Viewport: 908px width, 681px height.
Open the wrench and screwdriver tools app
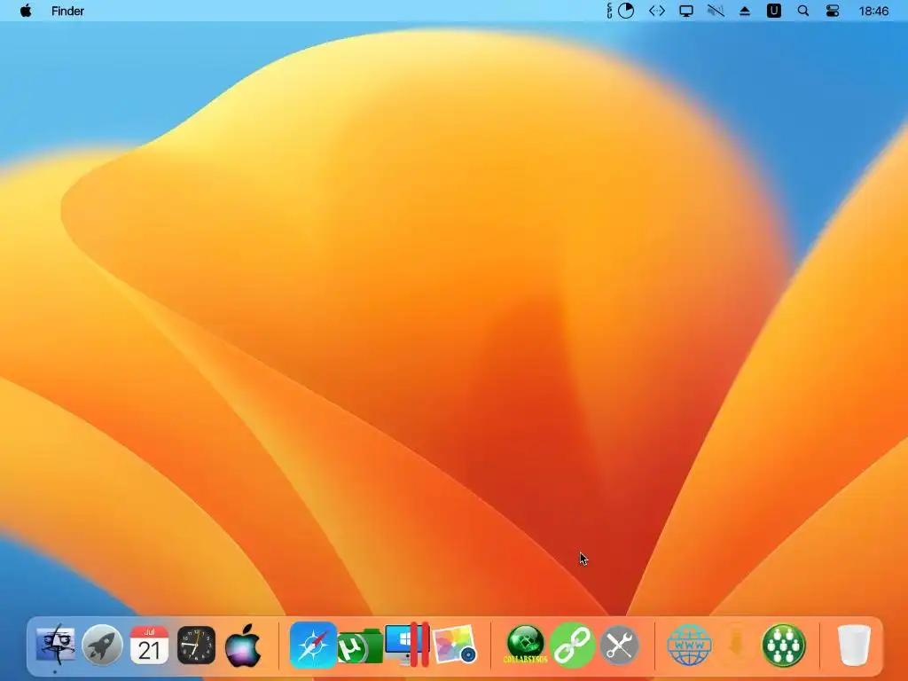pyautogui.click(x=619, y=645)
